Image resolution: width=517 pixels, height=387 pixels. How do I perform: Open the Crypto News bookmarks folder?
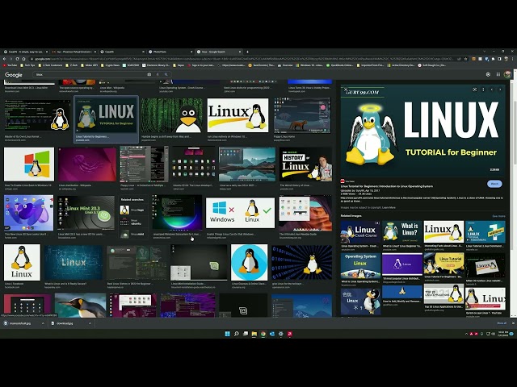click(111, 65)
